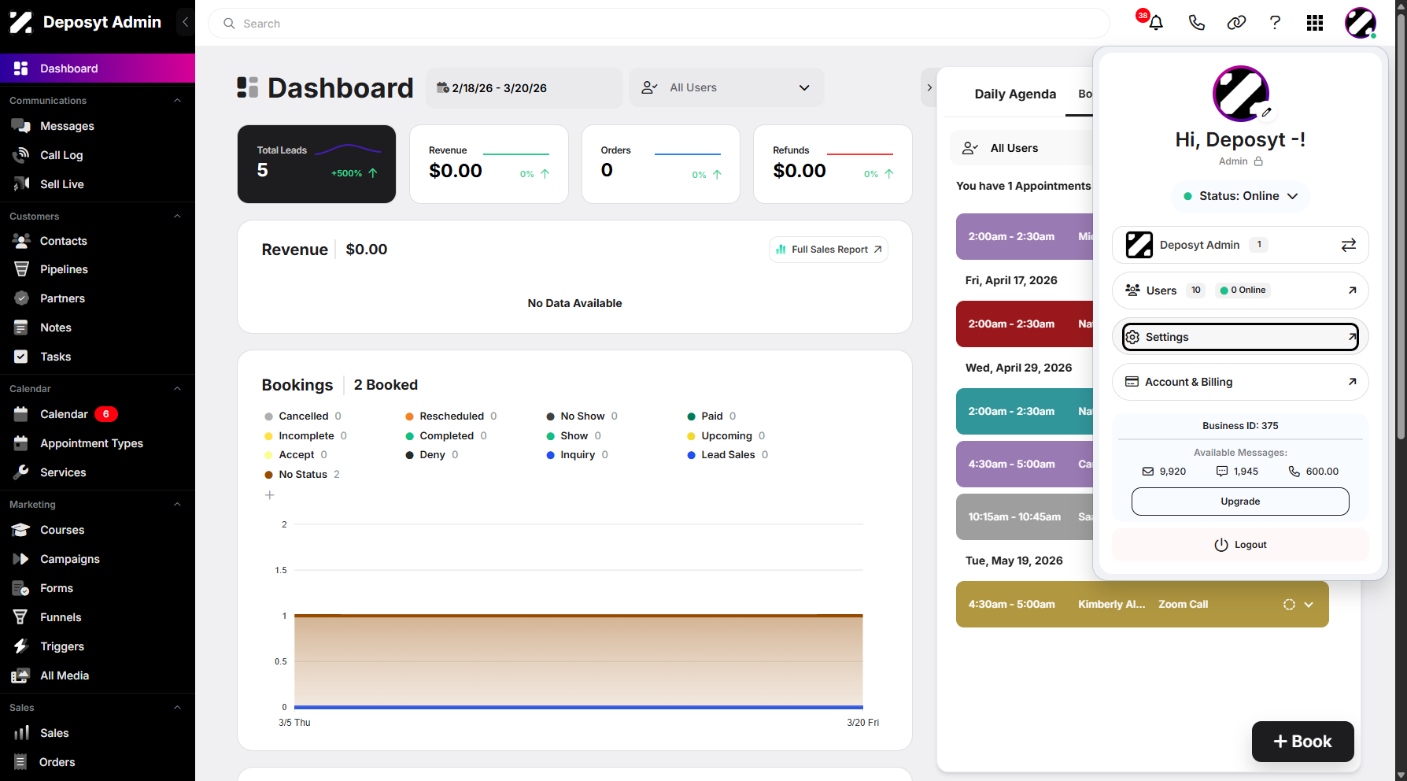Screen dimensions: 1407x781
Task: Open the apps grid icon
Action: pyautogui.click(x=1315, y=23)
